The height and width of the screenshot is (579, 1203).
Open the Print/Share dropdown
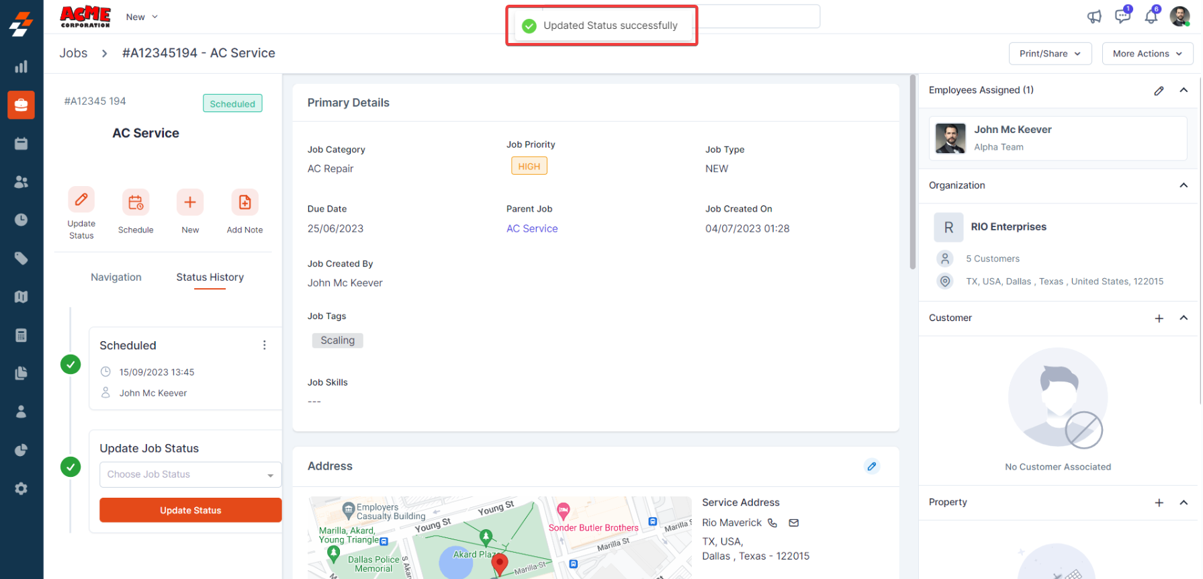pos(1049,54)
